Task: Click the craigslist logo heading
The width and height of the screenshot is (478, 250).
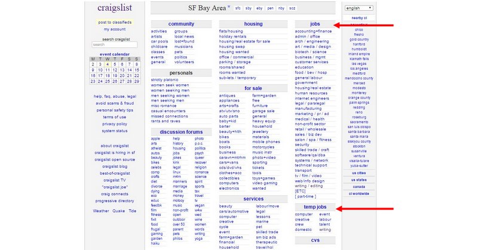Action: point(115,8)
